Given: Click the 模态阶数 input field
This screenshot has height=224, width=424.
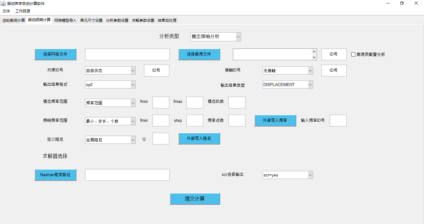Looking at the screenshot, I should [x=237, y=103].
